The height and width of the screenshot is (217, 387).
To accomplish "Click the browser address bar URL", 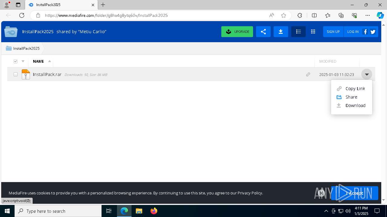I will tap(106, 15).
